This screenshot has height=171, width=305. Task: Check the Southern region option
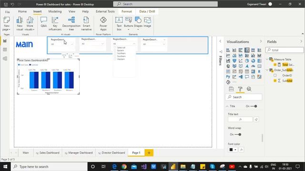[x=115, y=56]
